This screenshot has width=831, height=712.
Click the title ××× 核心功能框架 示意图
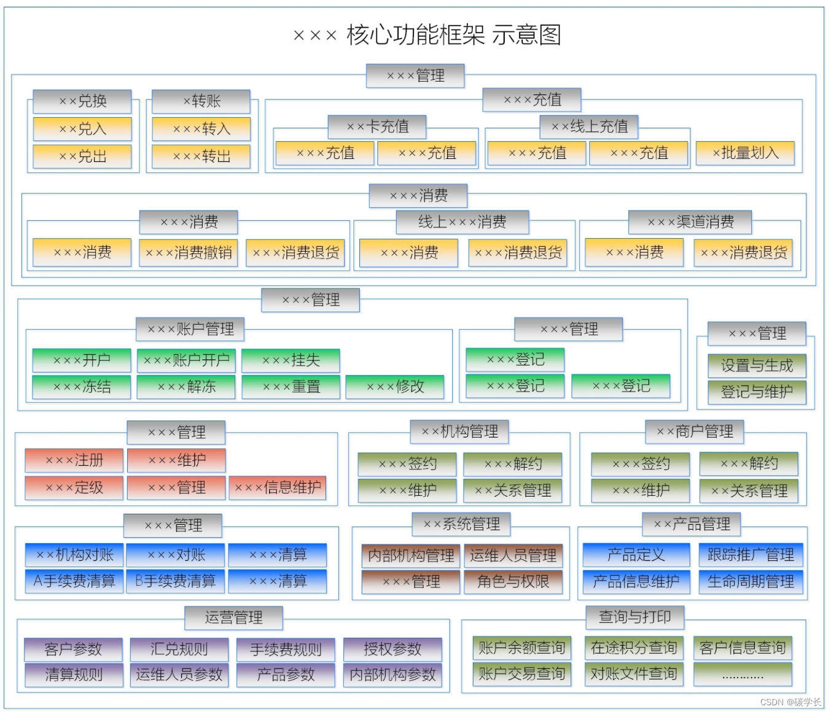coord(427,35)
